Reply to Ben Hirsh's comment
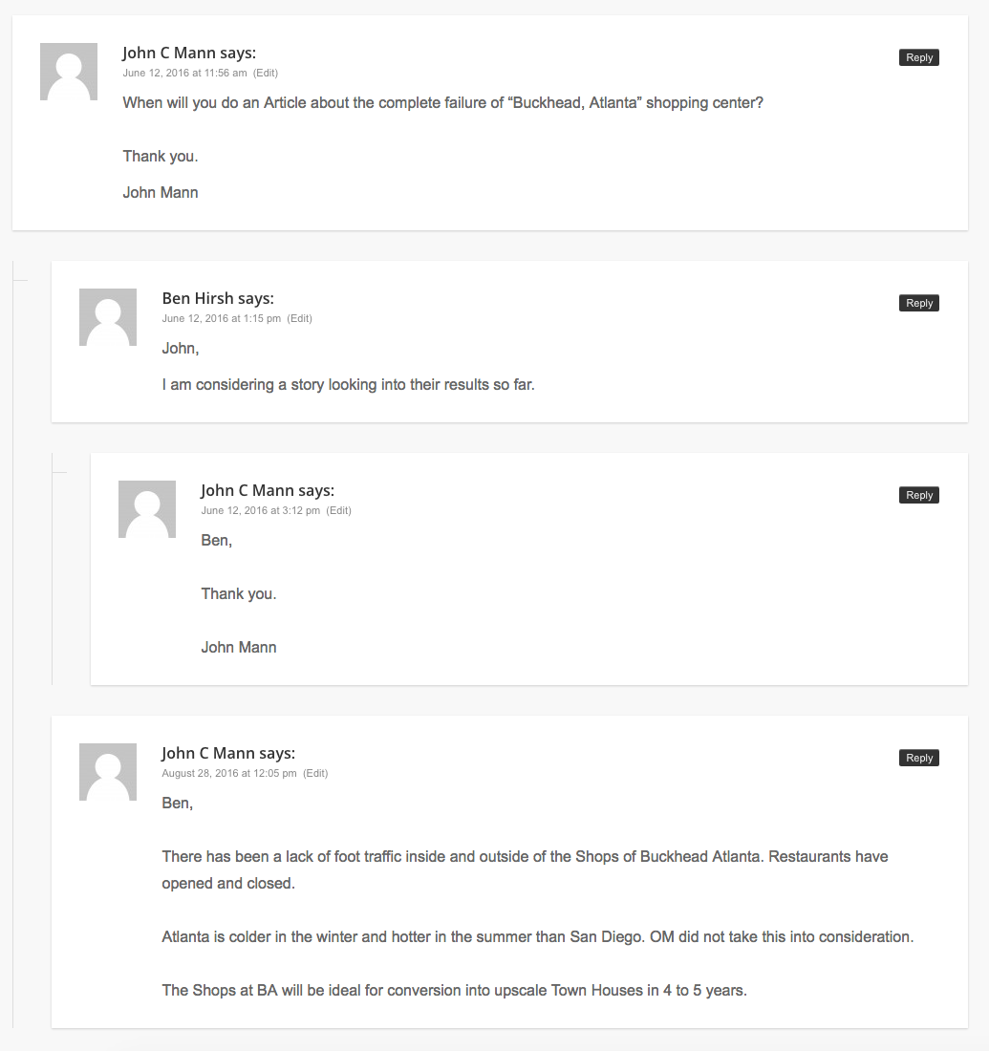This screenshot has width=989, height=1051. click(x=918, y=303)
